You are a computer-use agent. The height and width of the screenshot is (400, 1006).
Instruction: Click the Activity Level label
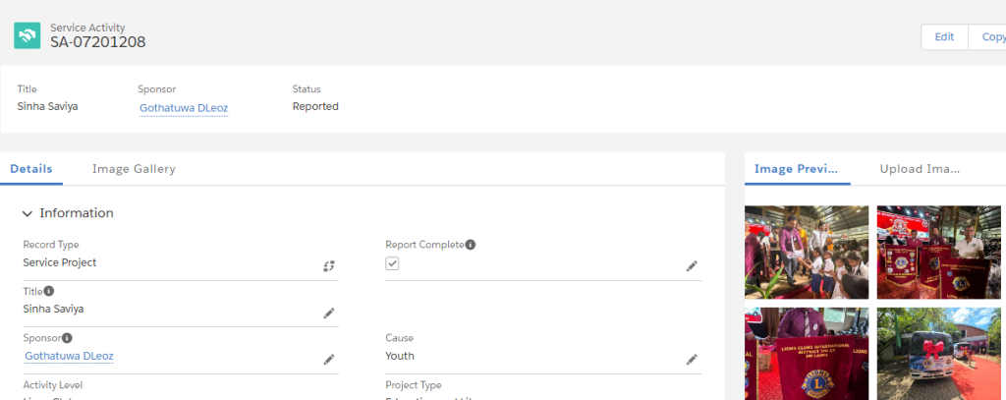(x=53, y=385)
